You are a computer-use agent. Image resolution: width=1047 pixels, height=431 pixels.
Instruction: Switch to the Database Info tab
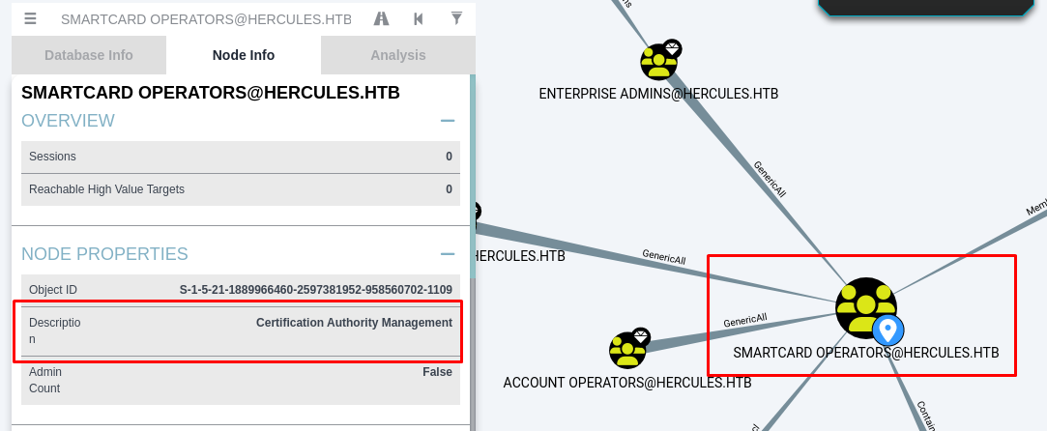coord(89,55)
